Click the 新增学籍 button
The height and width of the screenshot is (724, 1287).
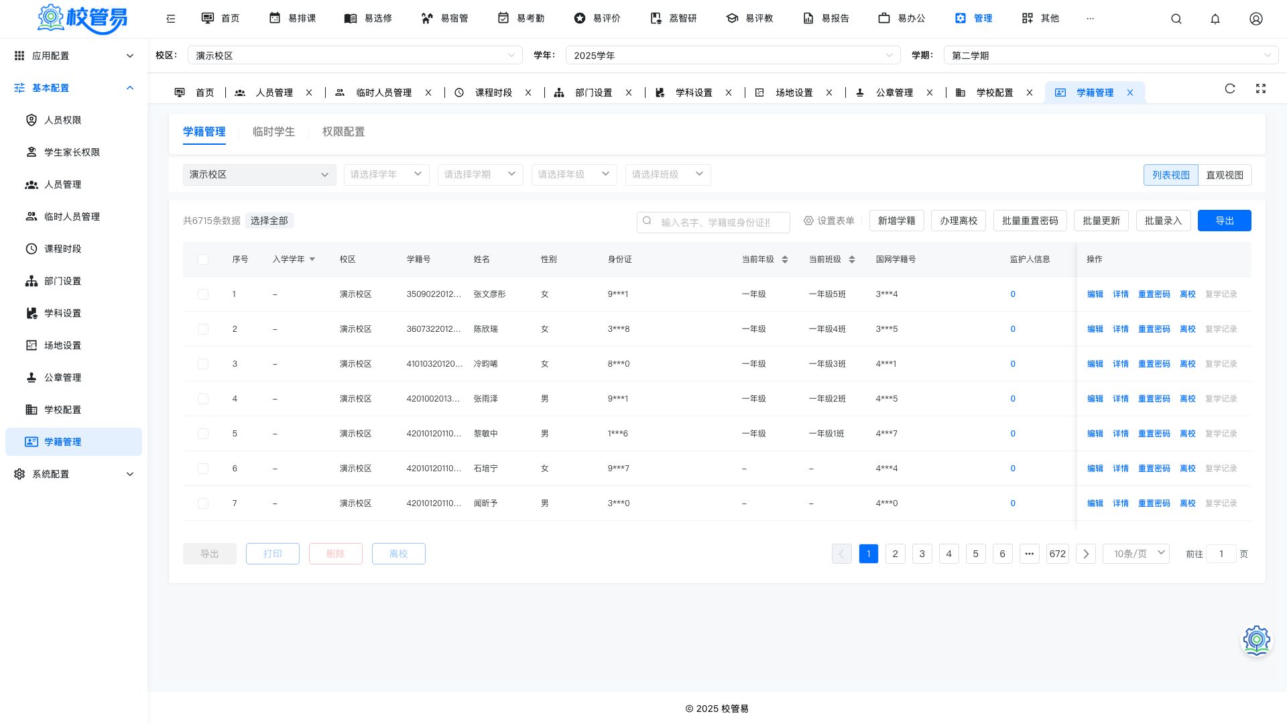click(x=897, y=221)
